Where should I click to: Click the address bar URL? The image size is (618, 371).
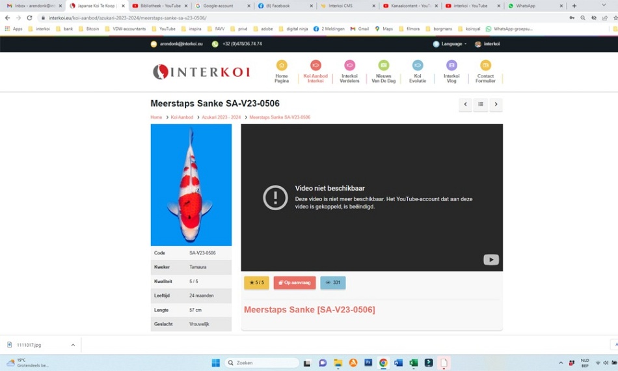pos(128,18)
